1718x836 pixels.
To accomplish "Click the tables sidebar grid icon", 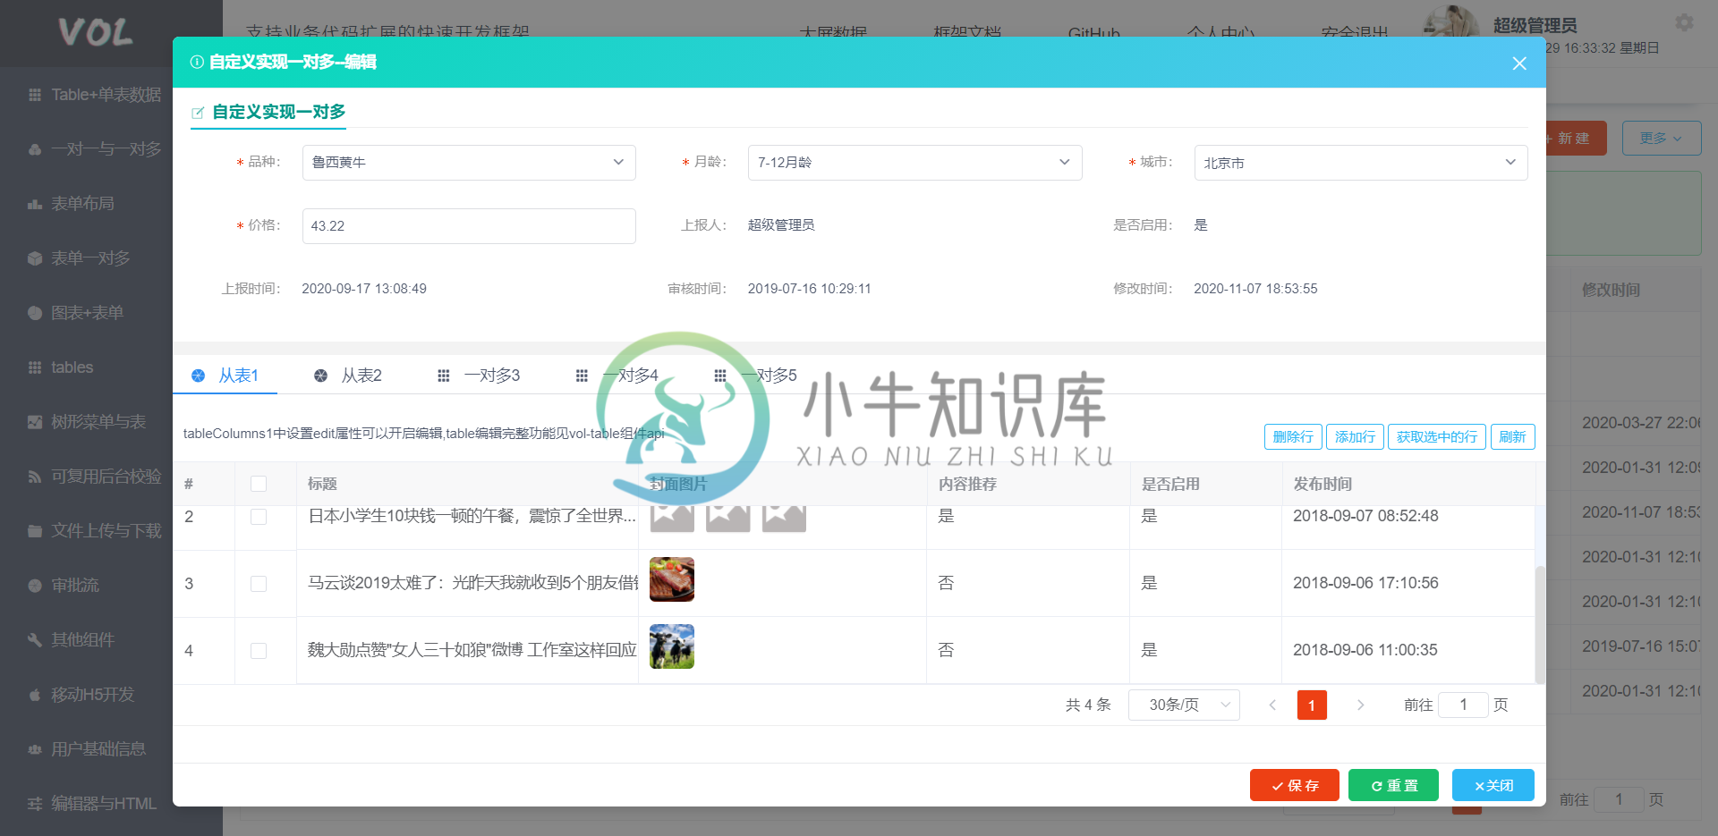I will tap(35, 367).
